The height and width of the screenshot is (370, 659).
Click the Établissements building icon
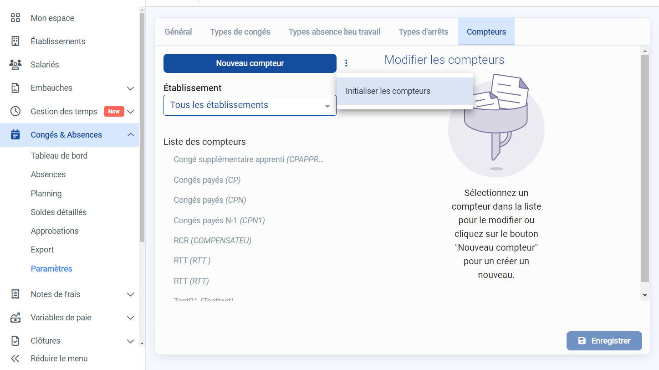pyautogui.click(x=15, y=41)
